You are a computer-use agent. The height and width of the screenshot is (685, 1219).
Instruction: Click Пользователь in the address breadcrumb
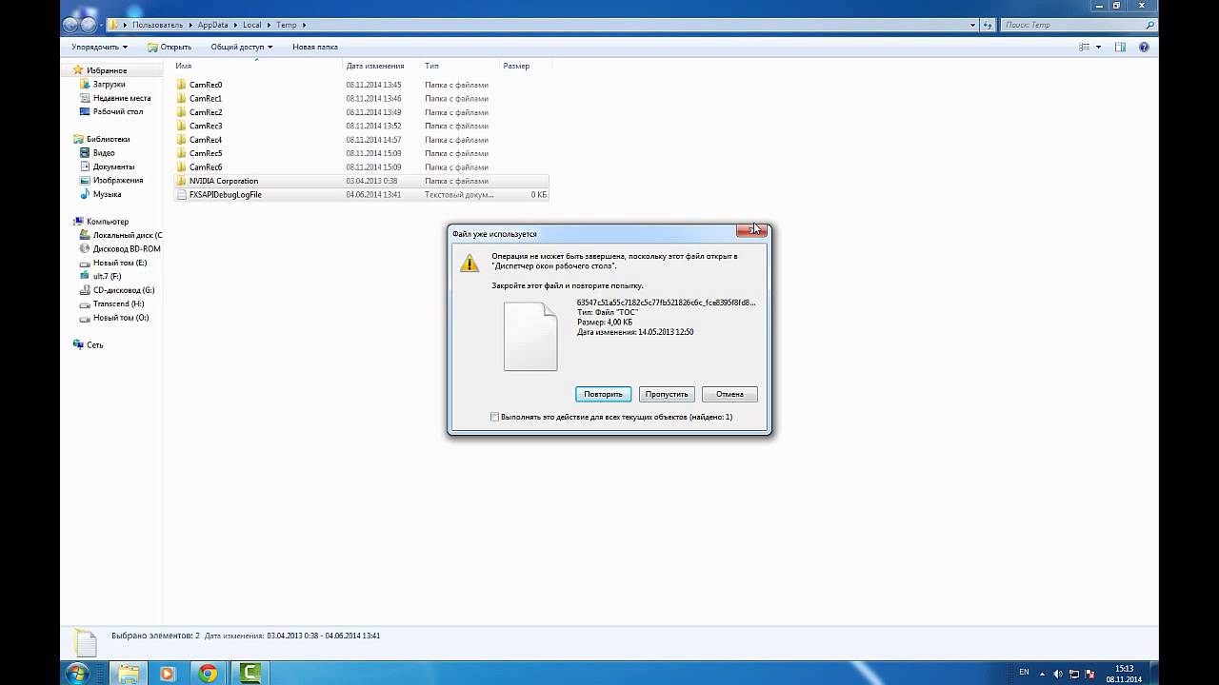click(158, 25)
